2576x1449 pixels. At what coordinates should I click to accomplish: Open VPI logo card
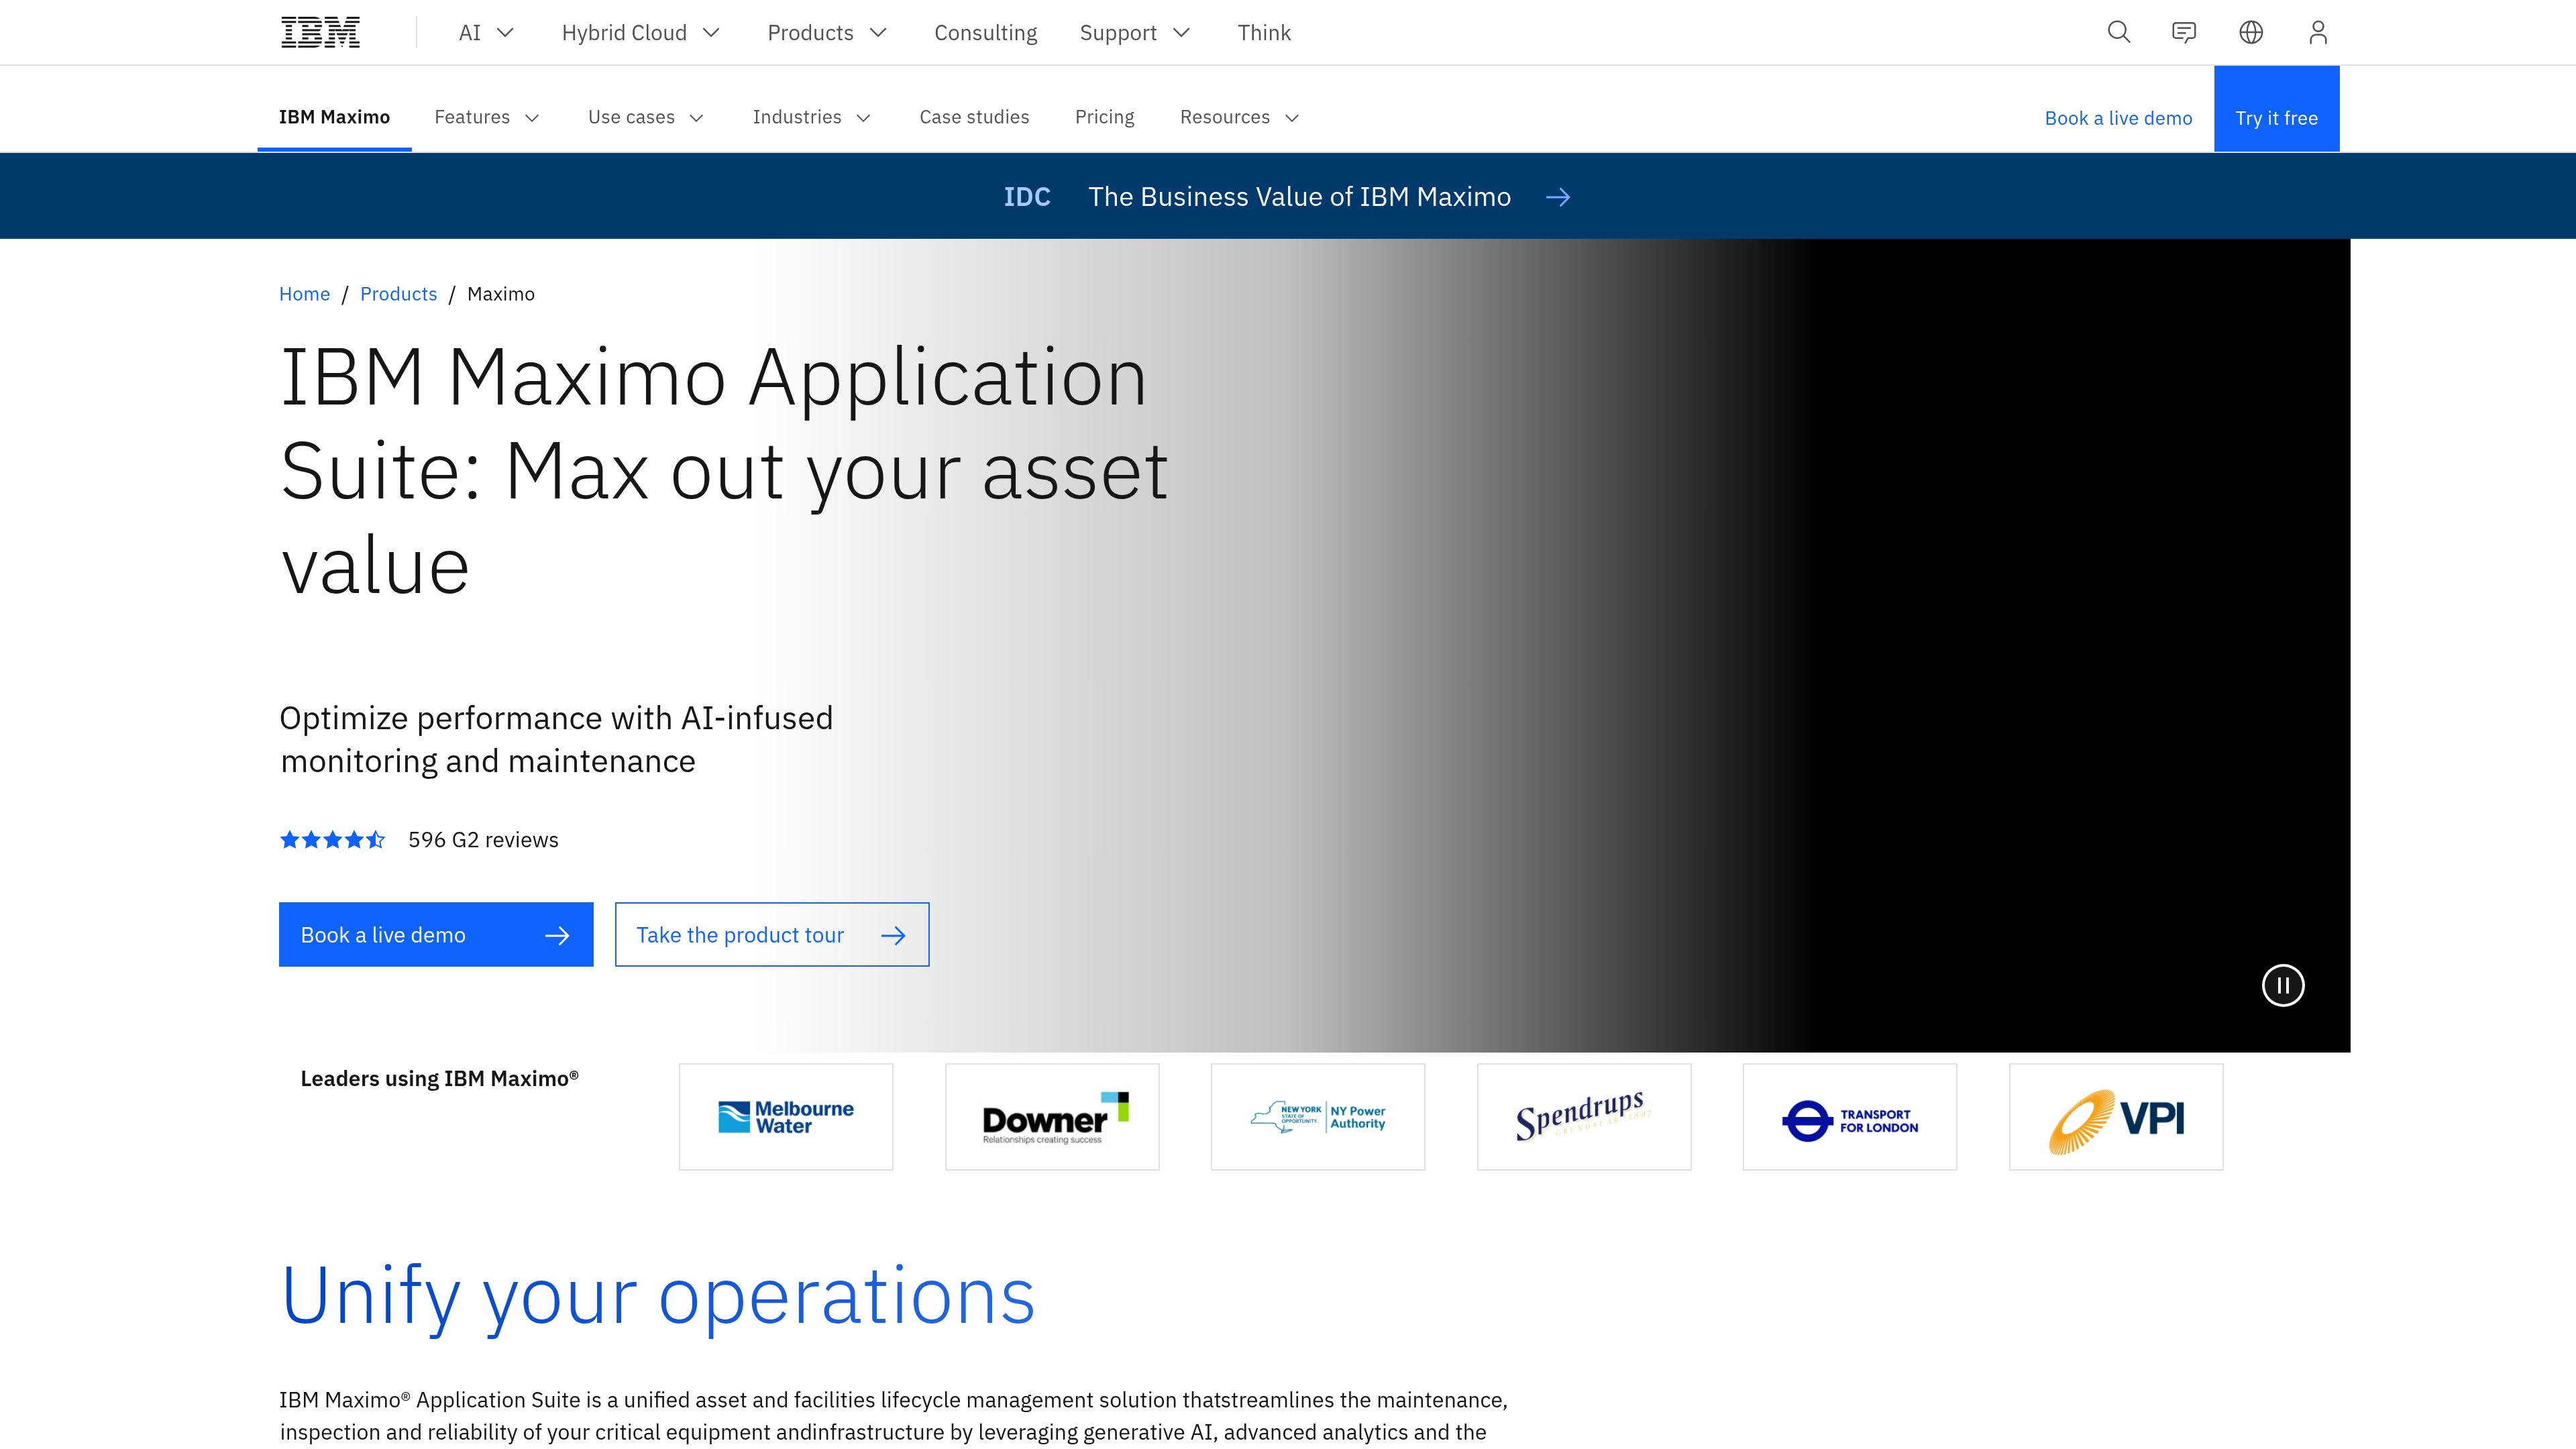(x=2116, y=1116)
